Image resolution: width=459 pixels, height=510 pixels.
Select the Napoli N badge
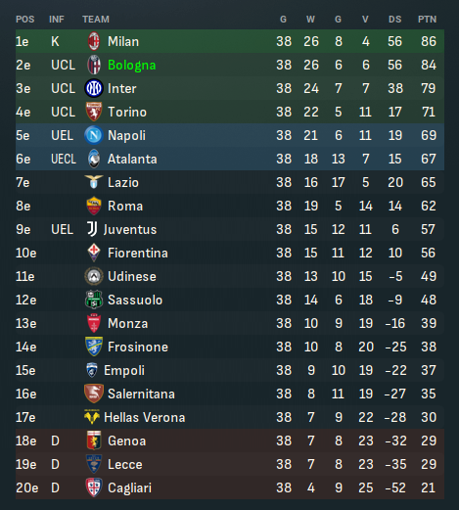point(94,135)
